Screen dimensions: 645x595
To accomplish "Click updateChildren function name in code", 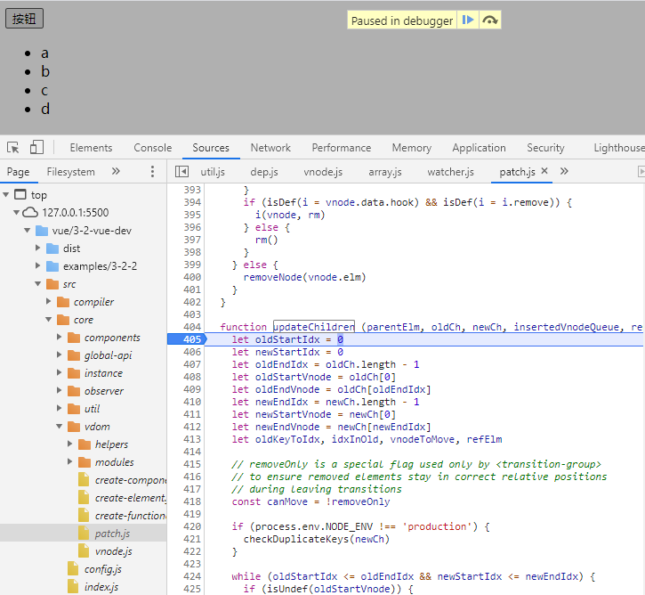I will point(314,327).
